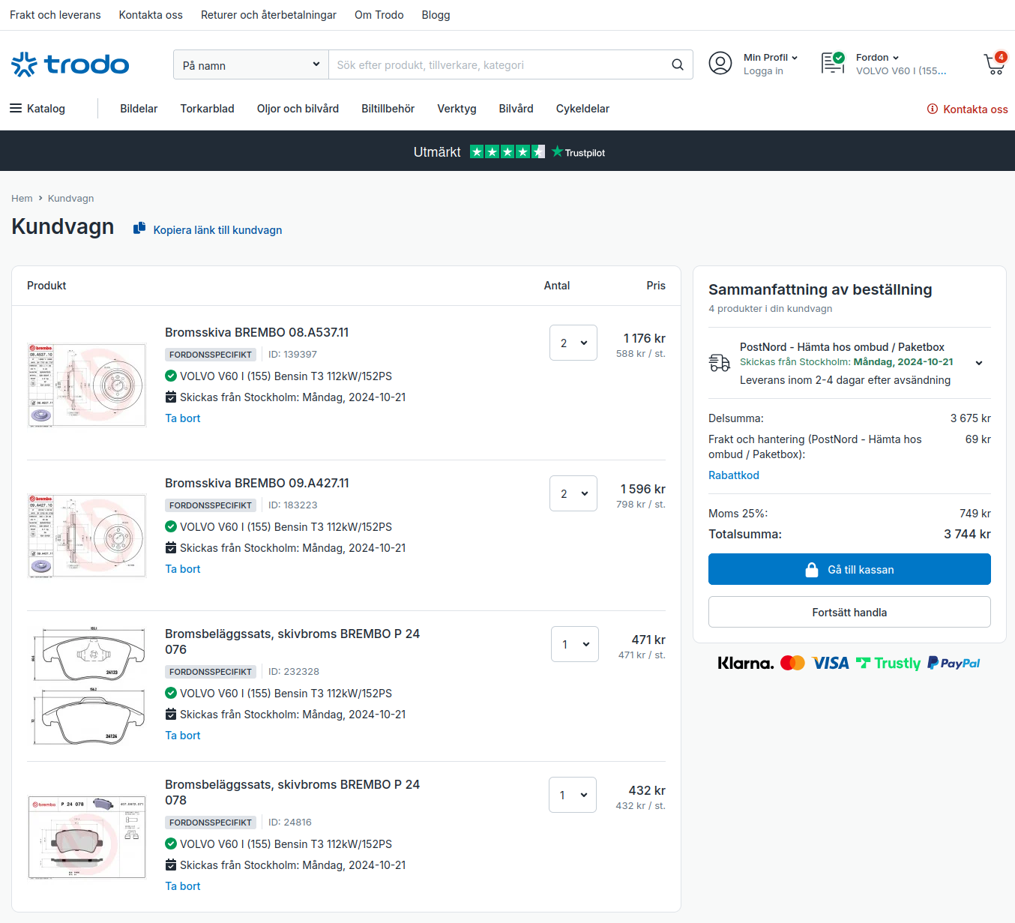Change quantity for BREMBO P 24 078
Viewport: 1015px width, 923px height.
click(x=573, y=795)
